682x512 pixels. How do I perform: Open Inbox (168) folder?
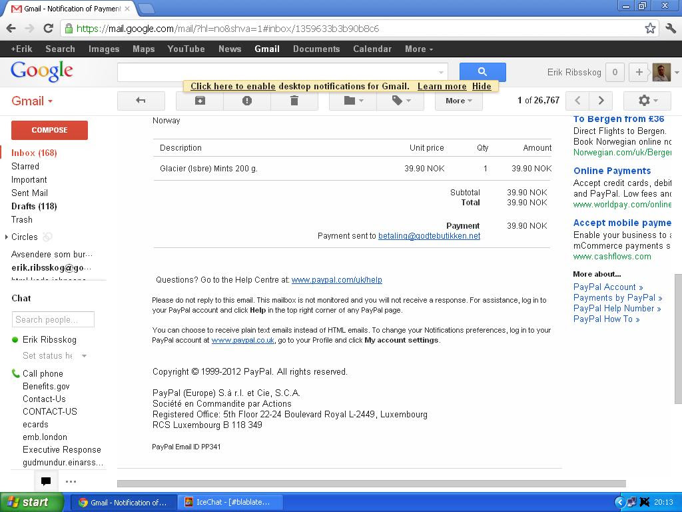click(34, 153)
